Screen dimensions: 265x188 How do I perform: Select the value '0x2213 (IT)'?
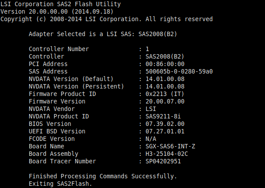pos(165,94)
